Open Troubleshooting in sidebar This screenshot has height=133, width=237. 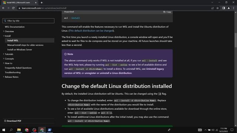pos(13,72)
